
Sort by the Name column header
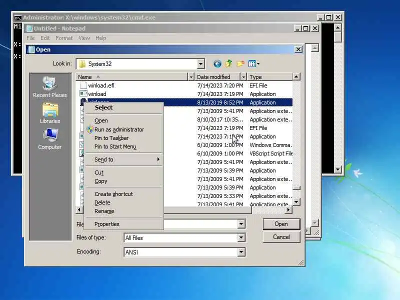pyautogui.click(x=131, y=77)
